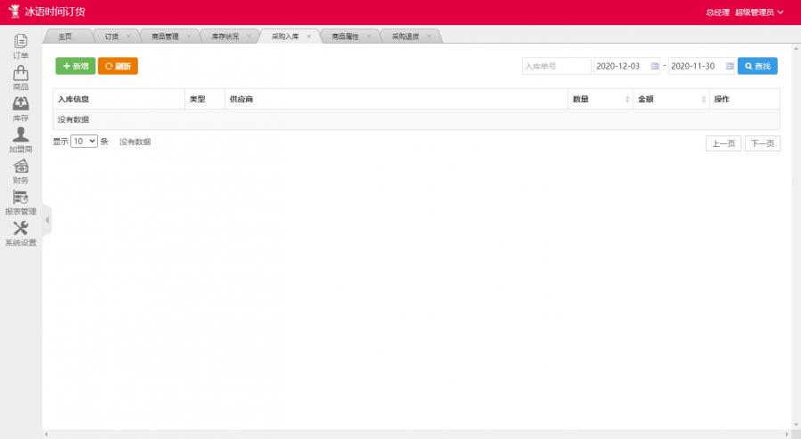
Task: Click the blue 查找 search button
Action: click(757, 66)
